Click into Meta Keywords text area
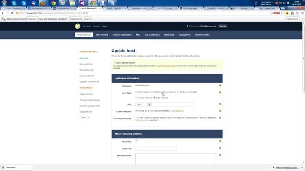 176,159
